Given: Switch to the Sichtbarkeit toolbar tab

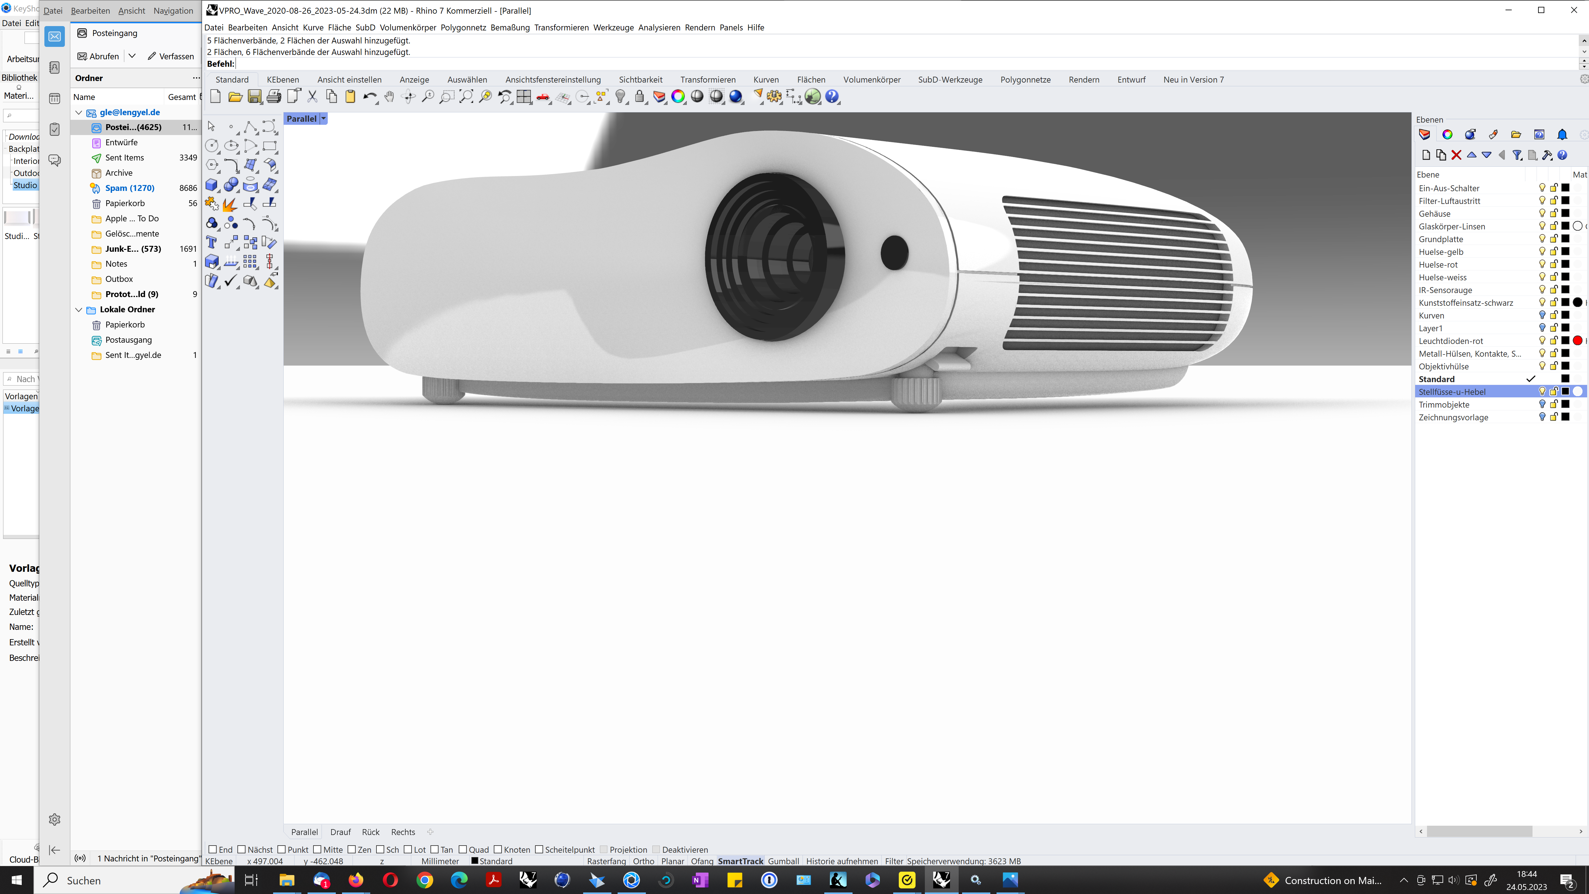Looking at the screenshot, I should (640, 79).
